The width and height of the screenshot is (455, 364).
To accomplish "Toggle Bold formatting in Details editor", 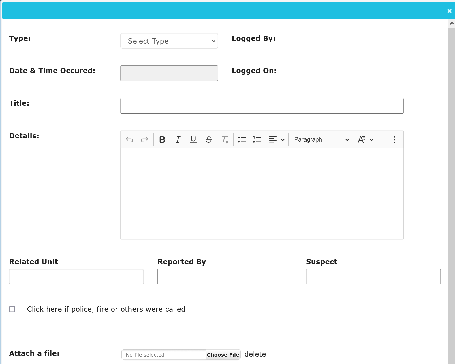I will (162, 140).
